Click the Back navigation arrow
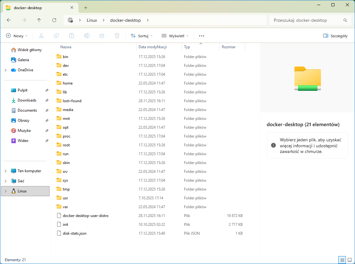This screenshot has width=355, height=264. tap(9, 20)
